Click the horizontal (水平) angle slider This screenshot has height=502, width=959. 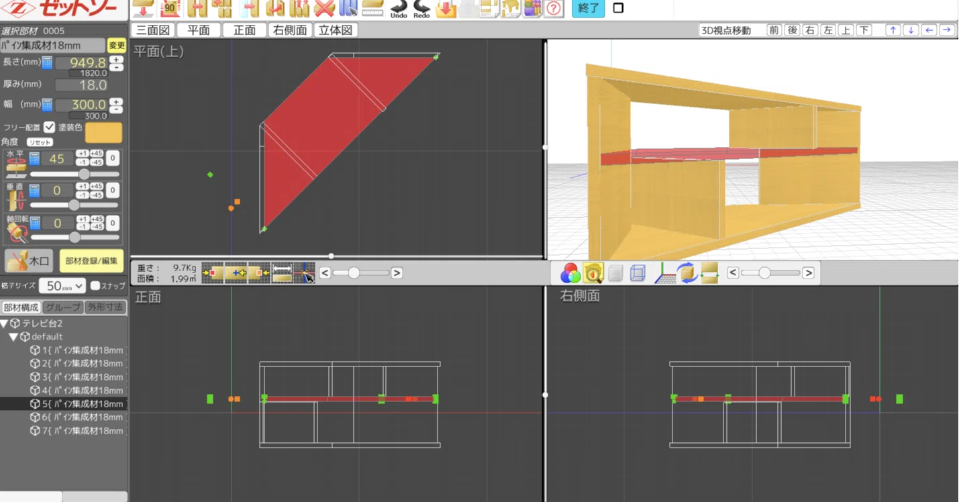pyautogui.click(x=74, y=174)
